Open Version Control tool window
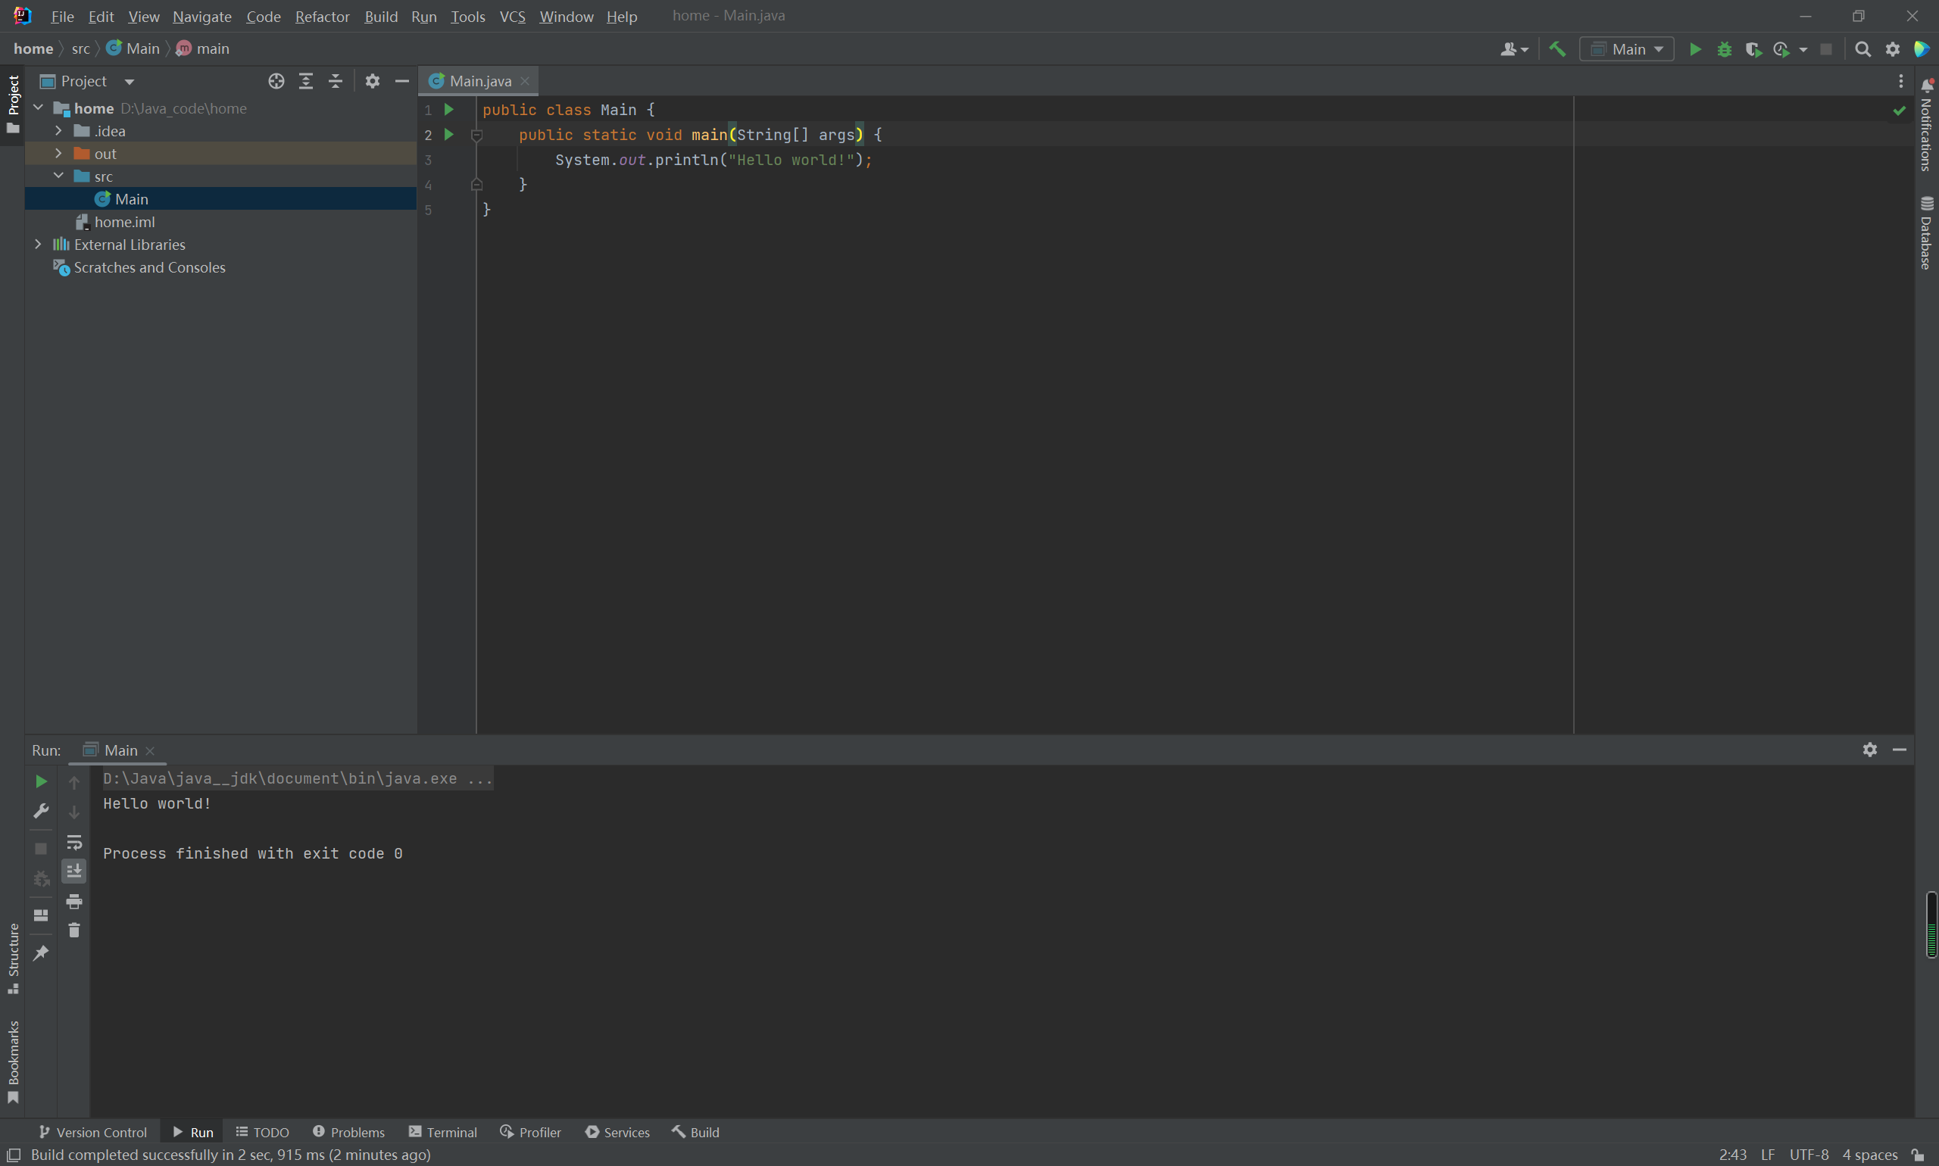The width and height of the screenshot is (1939, 1166). click(x=92, y=1132)
